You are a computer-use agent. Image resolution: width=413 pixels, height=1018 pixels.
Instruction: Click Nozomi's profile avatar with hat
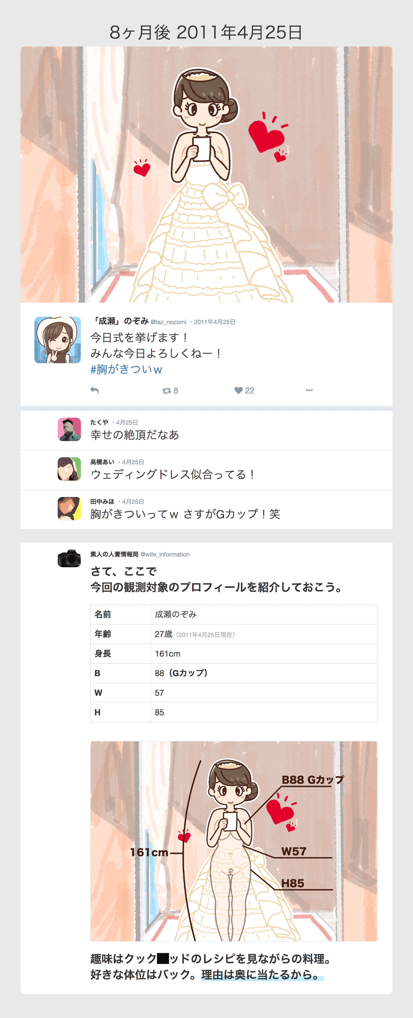tap(57, 340)
